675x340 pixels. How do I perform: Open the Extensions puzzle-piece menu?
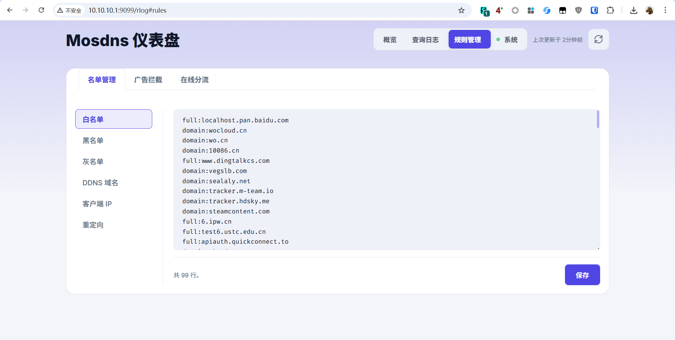pyautogui.click(x=610, y=10)
